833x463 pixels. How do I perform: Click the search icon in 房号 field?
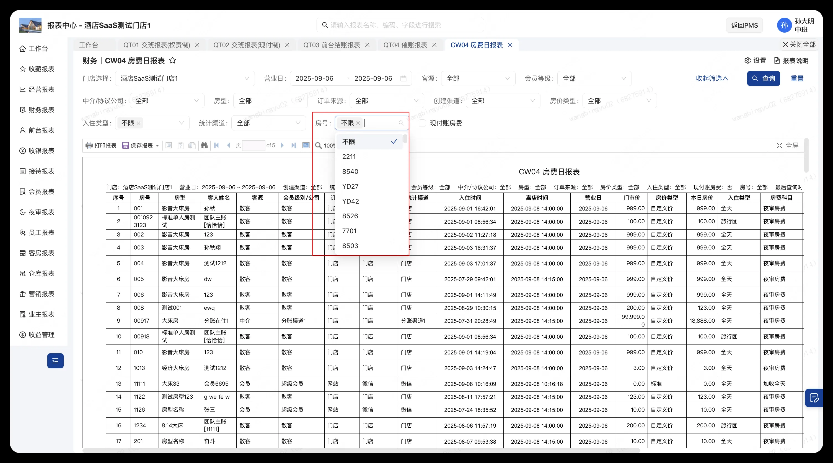(x=401, y=123)
